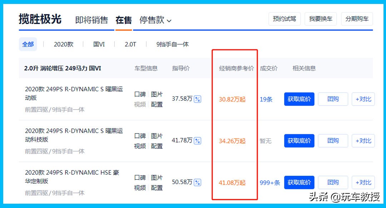Open 图片 for the HSE 豪华定制版 row
The height and width of the screenshot is (208, 386).
click(157, 178)
